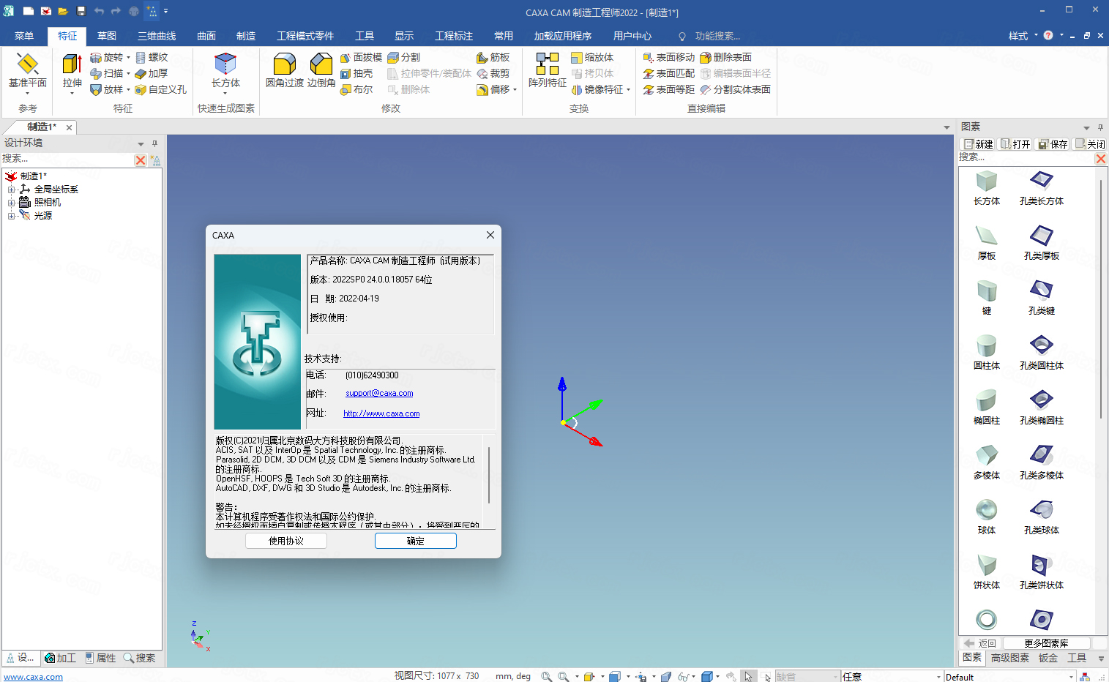Switch to the 加工 panel tab
The image size is (1109, 682).
pyautogui.click(x=60, y=658)
